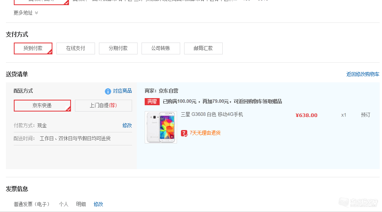Click 修改 next to 付款方式 现金

pyautogui.click(x=127, y=125)
